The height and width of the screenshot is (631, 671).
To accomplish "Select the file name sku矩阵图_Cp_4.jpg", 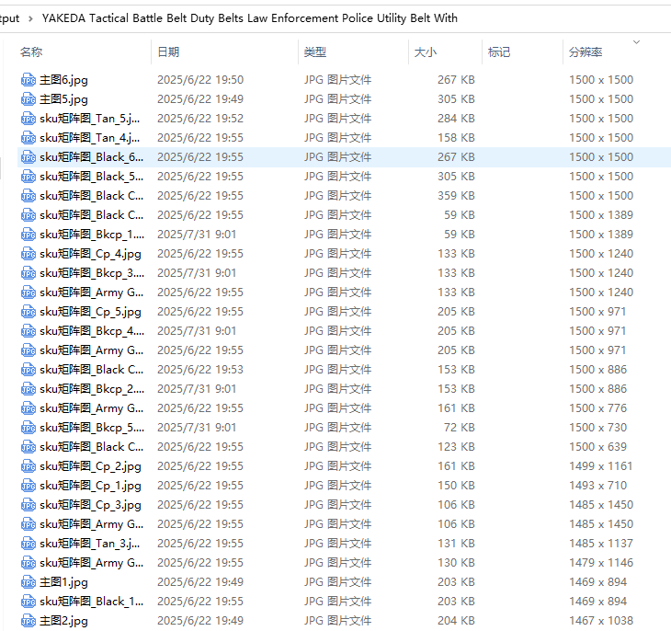I will click(x=90, y=254).
